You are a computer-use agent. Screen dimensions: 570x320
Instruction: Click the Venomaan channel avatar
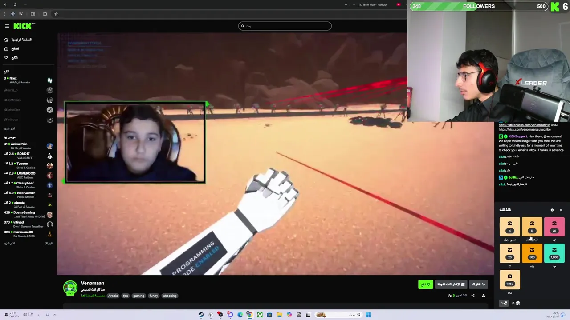click(x=70, y=288)
